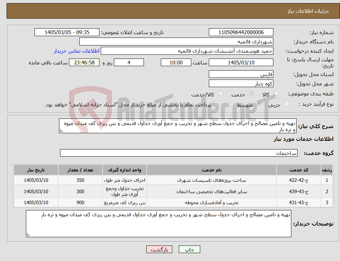
Task: Click service code ج-42-422
Action: coord(299,180)
